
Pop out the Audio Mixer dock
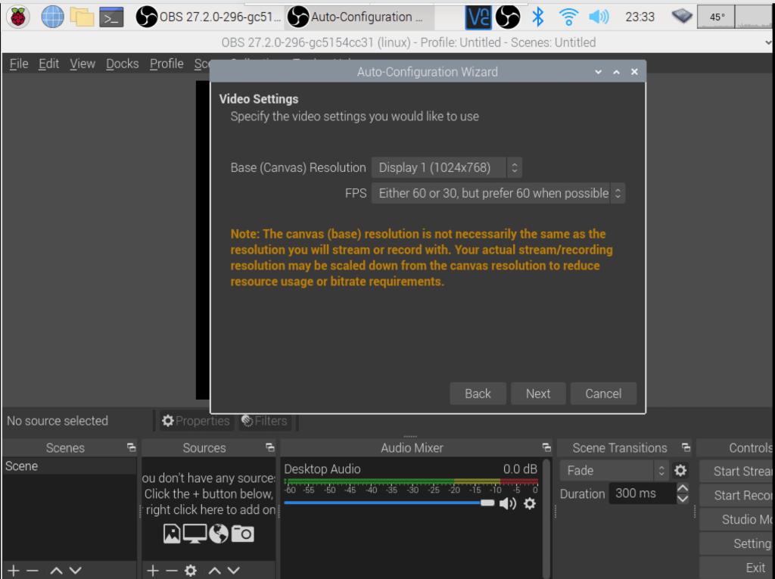pyautogui.click(x=546, y=448)
